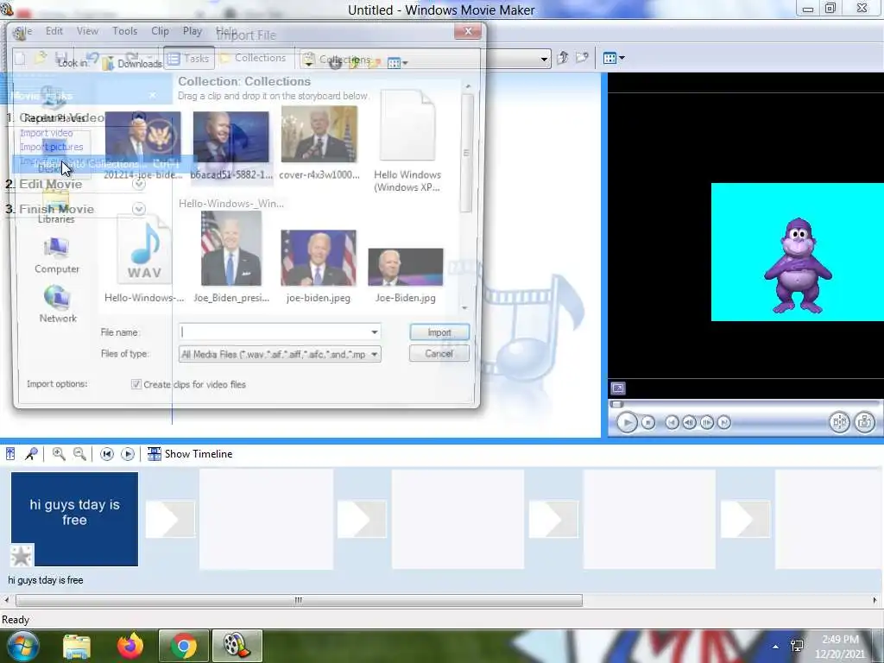Open the Clip menu

click(x=160, y=31)
